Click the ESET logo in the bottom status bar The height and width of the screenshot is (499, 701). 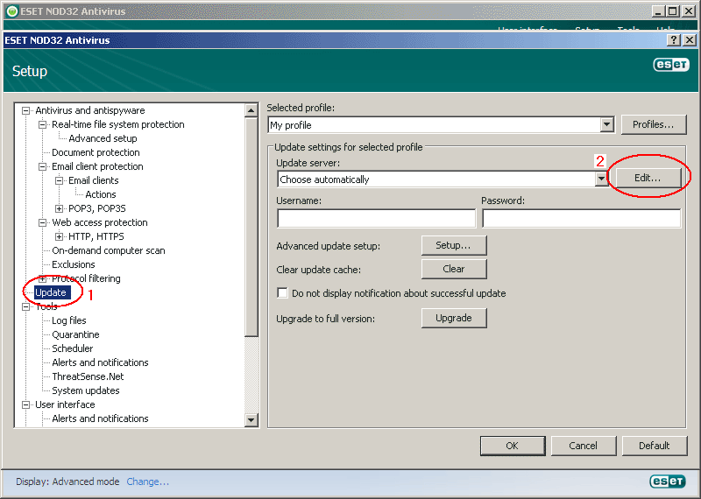tap(667, 481)
